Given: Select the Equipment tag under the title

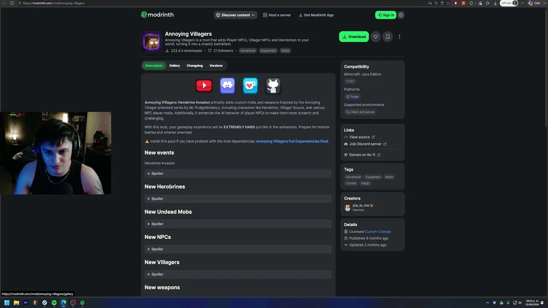Looking at the screenshot, I should 268,50.
